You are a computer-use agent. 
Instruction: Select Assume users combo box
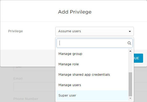coord(95,31)
